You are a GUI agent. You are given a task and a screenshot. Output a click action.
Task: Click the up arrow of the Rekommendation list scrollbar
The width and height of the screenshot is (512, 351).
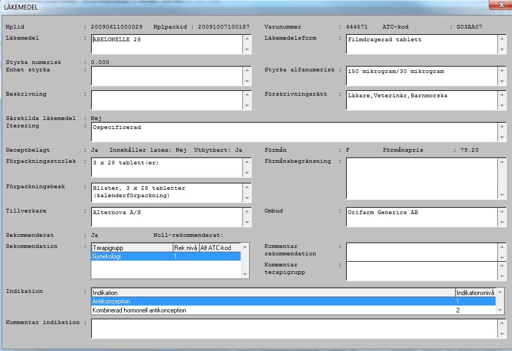tap(245, 247)
